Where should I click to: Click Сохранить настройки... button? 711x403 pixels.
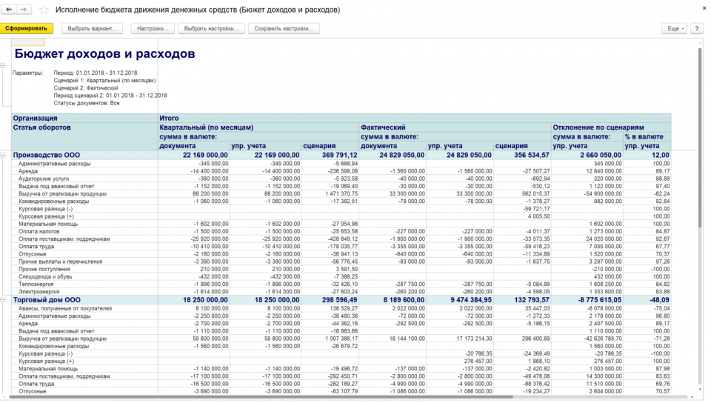click(284, 28)
